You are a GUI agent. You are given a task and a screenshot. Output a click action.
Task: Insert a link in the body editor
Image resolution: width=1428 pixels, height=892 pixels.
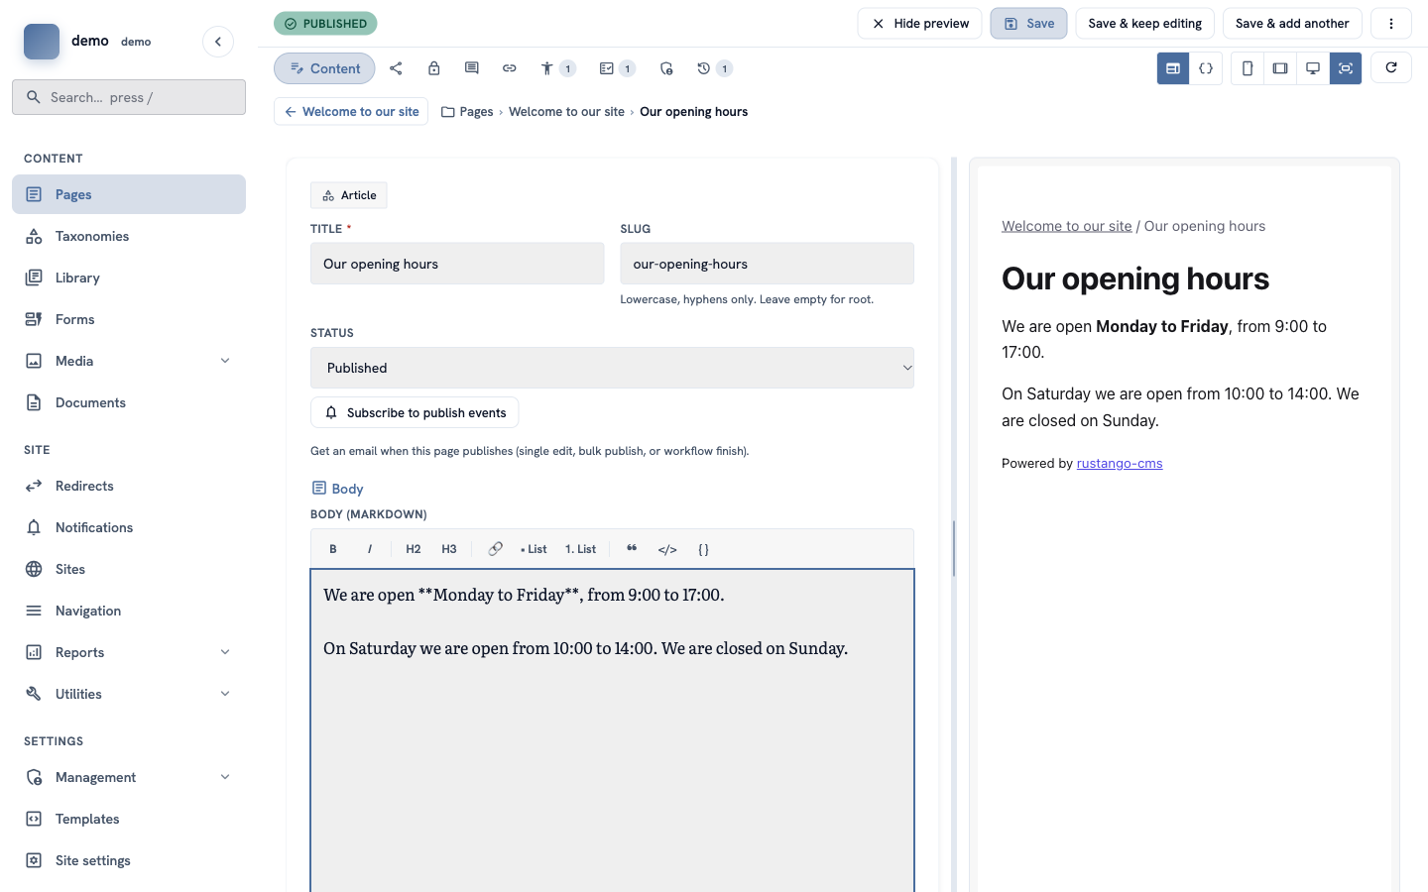pos(496,549)
